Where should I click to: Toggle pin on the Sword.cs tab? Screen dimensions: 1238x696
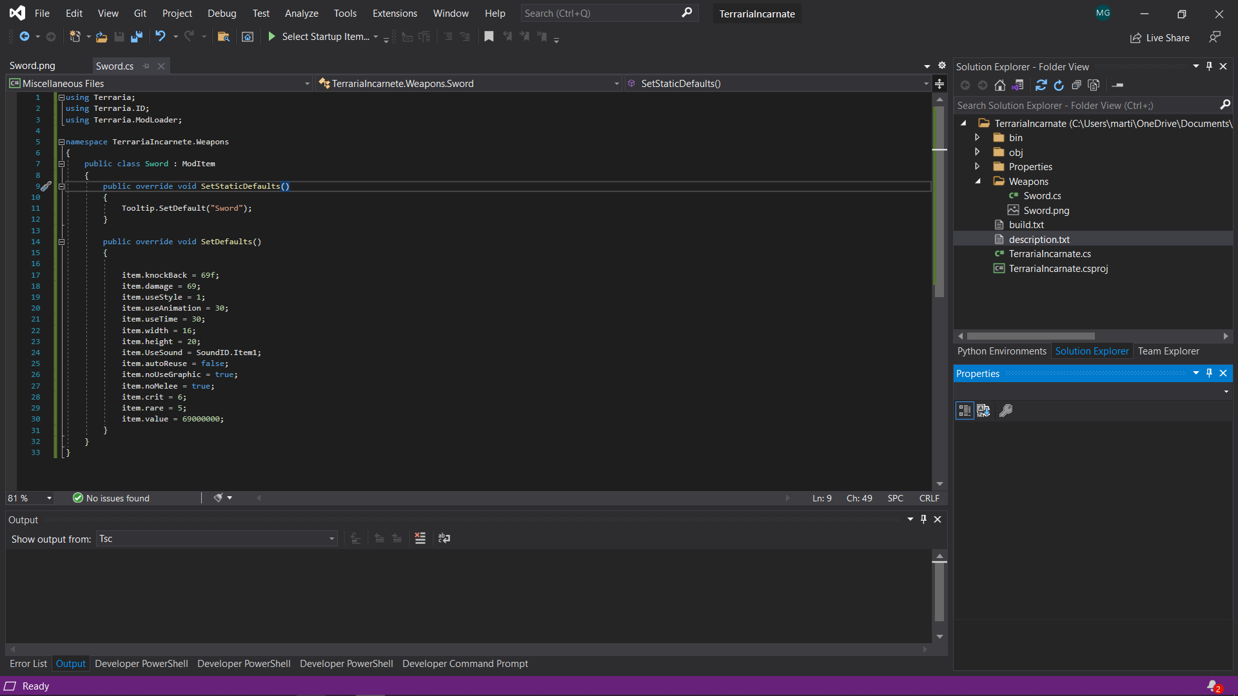146,66
